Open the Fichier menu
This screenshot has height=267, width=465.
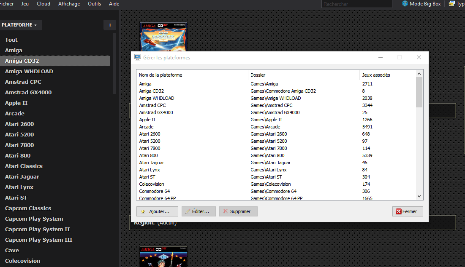click(7, 3)
